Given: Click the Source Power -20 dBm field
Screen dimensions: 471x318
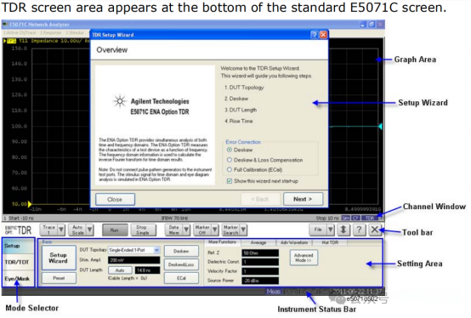Looking at the screenshot, I should pyautogui.click(x=260, y=281).
